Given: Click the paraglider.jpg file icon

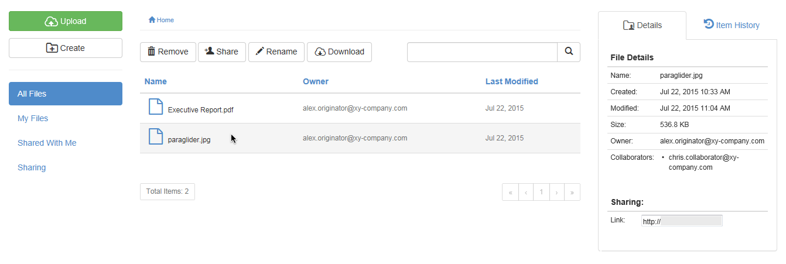Looking at the screenshot, I should [155, 137].
